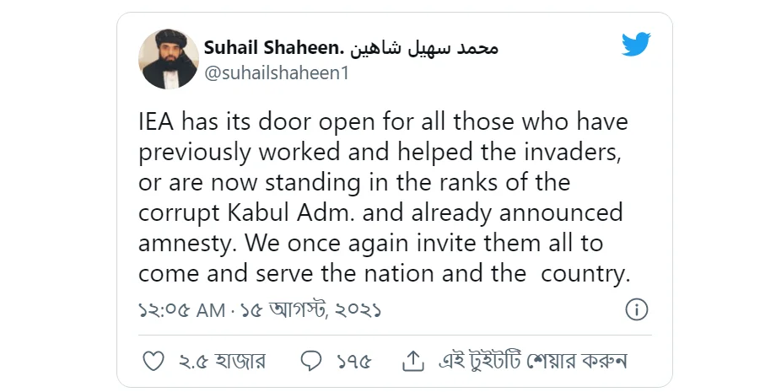This screenshot has height=392, width=776.
Task: Open the 12:05 AM timestamp link
Action: point(181,310)
